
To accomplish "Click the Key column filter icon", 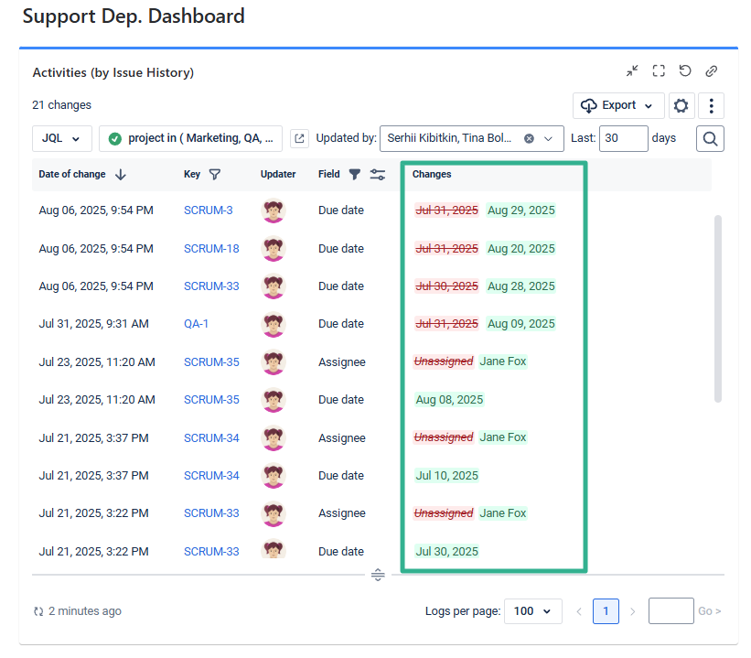I will [215, 175].
